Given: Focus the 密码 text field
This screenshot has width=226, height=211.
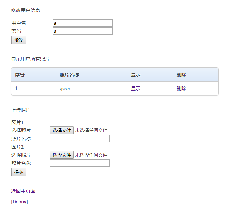Looking at the screenshot, I should (x=83, y=31).
